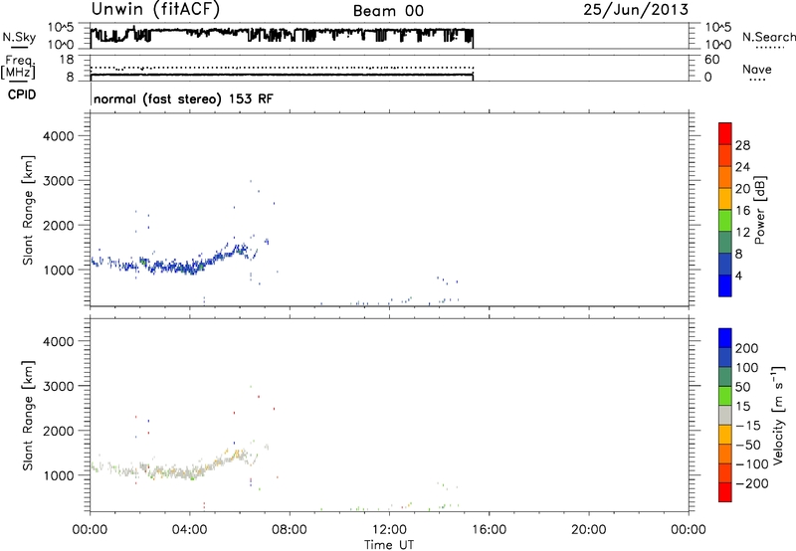Pick the gray -15 to 15 velocity segment

pyautogui.click(x=725, y=416)
